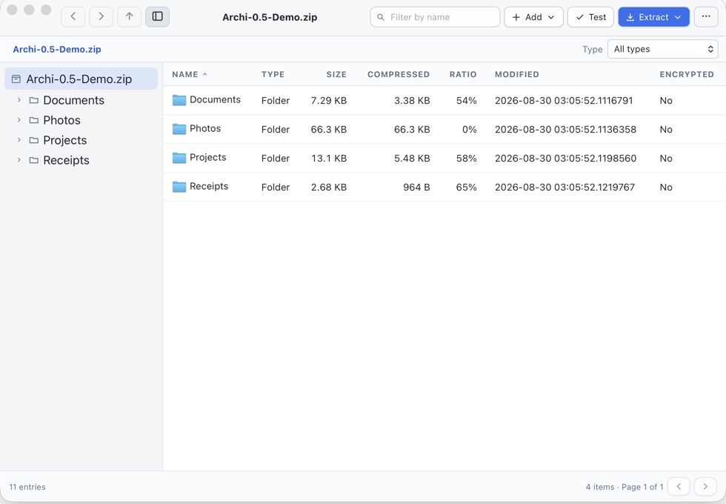Click the 0% ratio cell for Photos

click(x=469, y=129)
